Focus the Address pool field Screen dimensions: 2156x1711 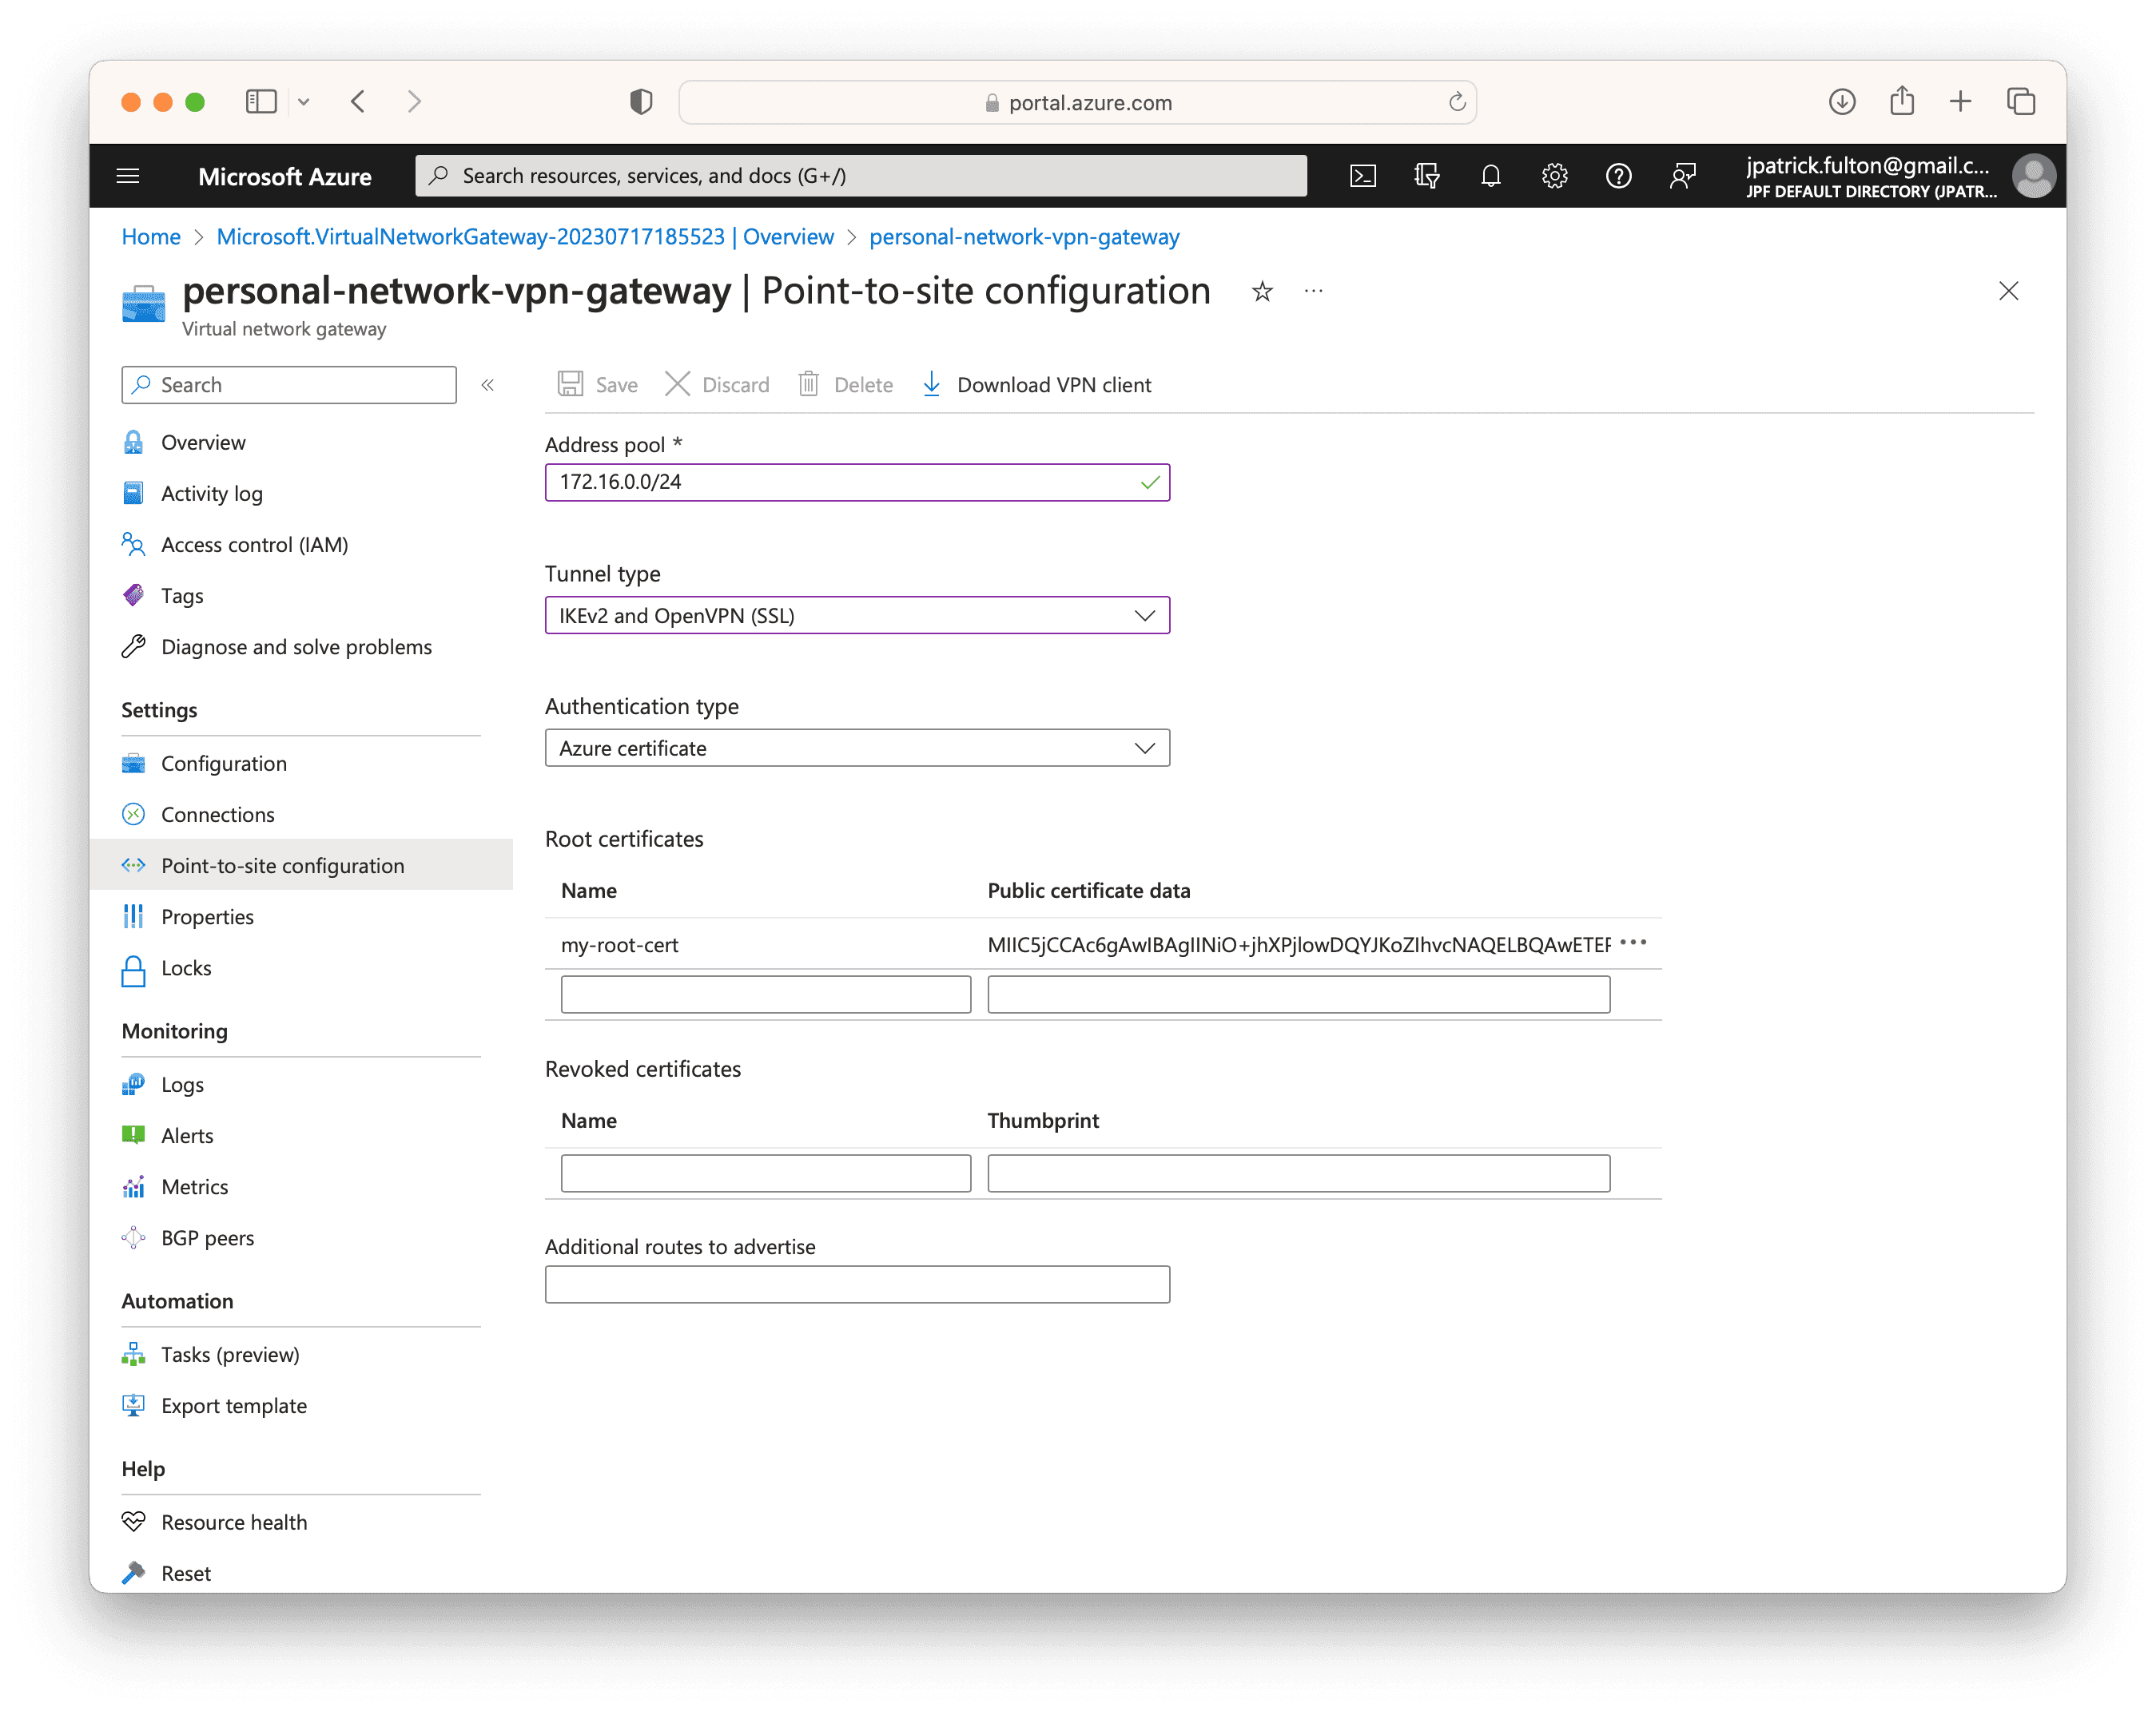(x=857, y=482)
